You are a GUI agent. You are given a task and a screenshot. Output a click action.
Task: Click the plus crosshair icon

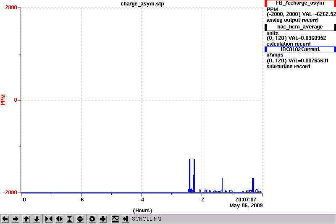[103, 219]
